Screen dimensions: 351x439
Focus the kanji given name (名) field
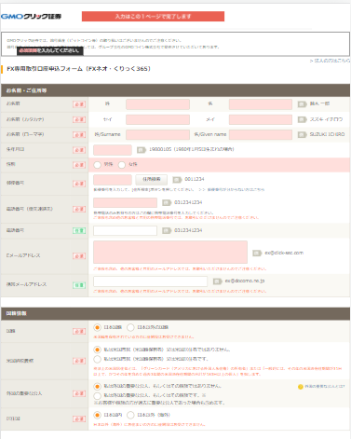[261, 104]
